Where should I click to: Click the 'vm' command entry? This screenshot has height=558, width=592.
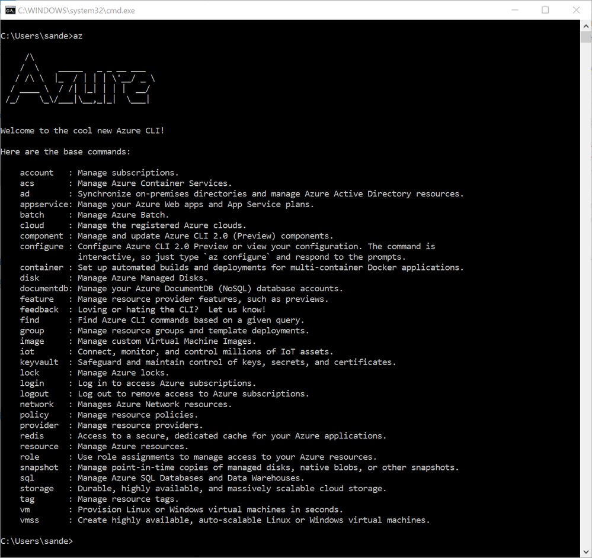tap(24, 509)
